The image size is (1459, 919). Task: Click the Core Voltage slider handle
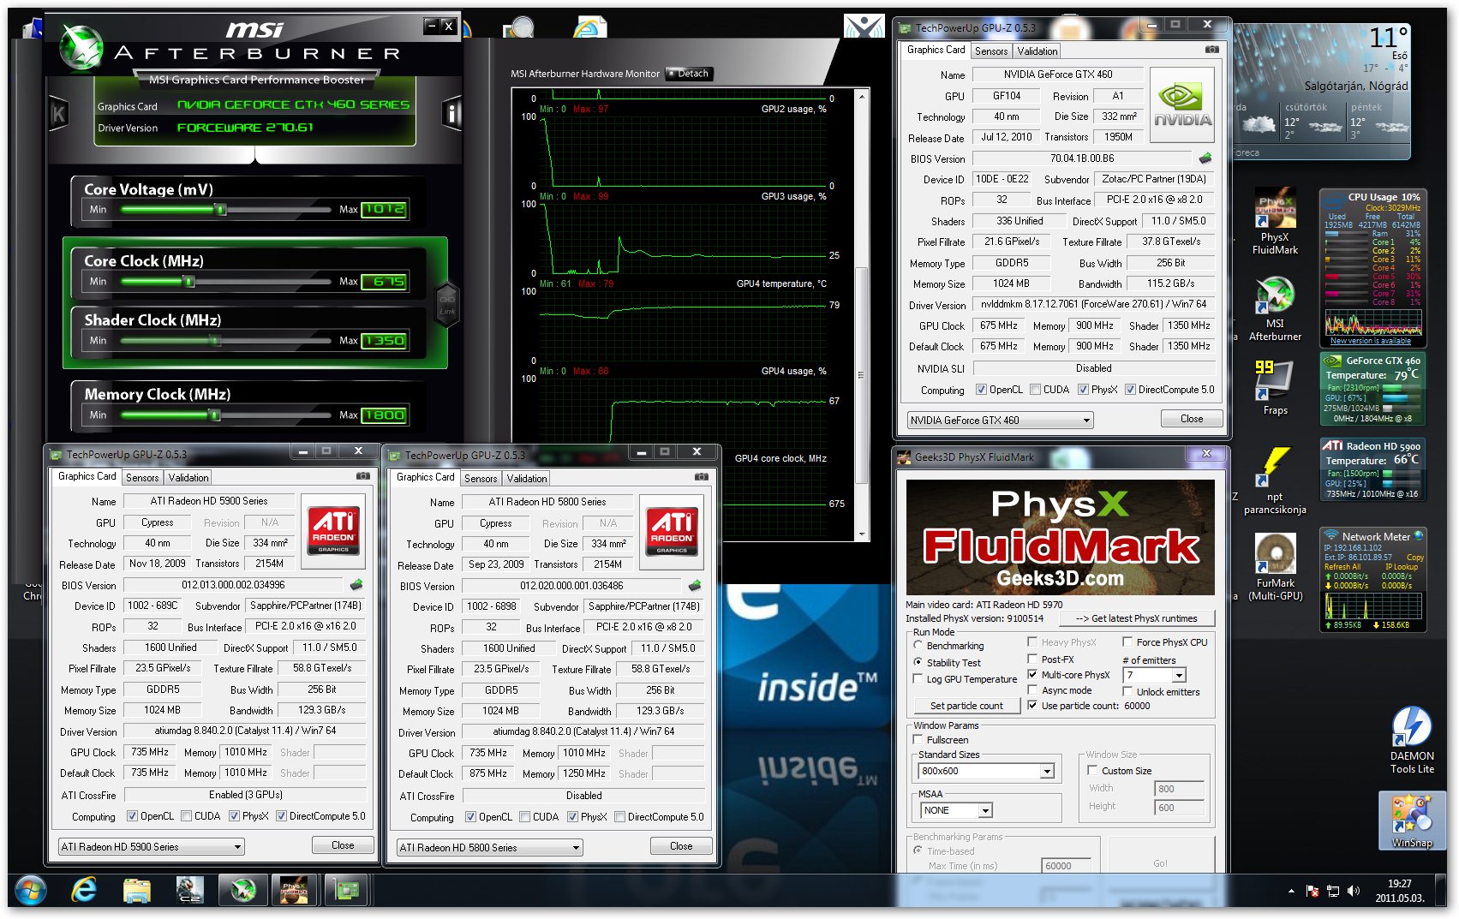(x=220, y=209)
